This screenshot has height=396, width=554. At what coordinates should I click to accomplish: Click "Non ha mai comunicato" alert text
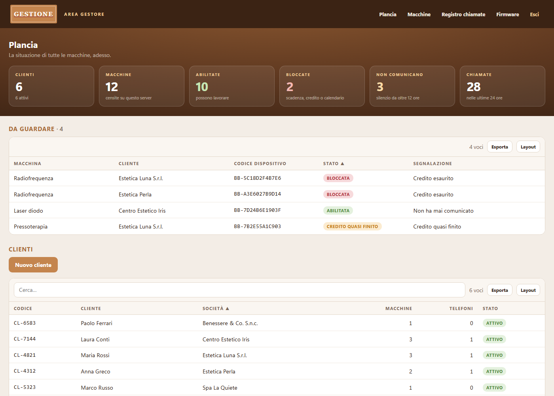443,211
